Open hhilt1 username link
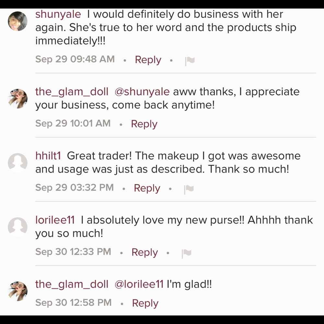This screenshot has width=324, height=324. (x=48, y=156)
